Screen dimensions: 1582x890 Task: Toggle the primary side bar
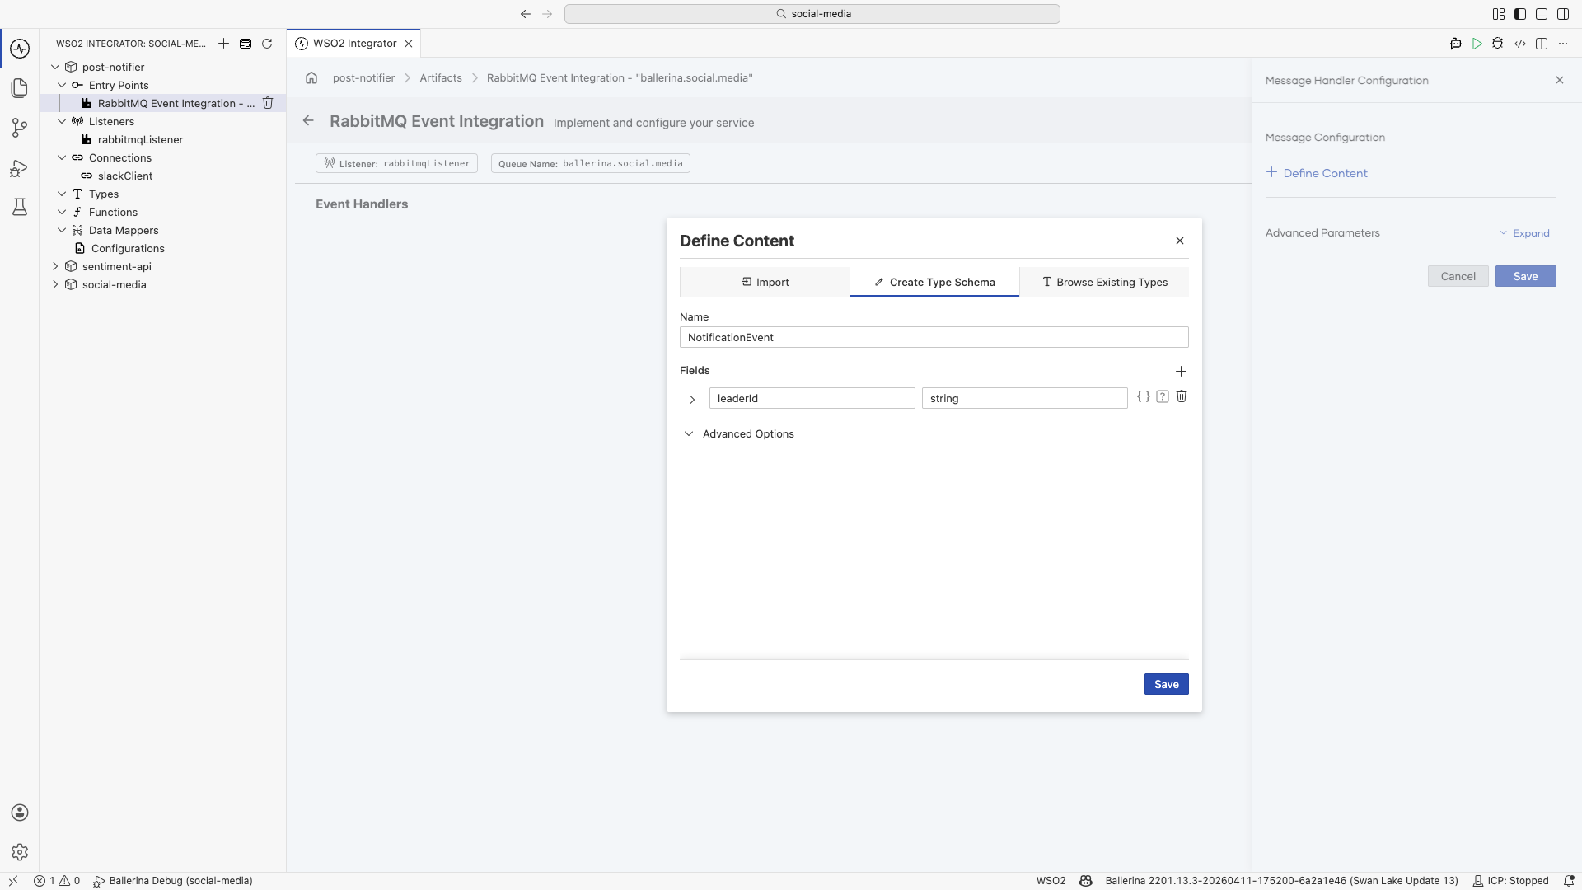tap(1520, 14)
